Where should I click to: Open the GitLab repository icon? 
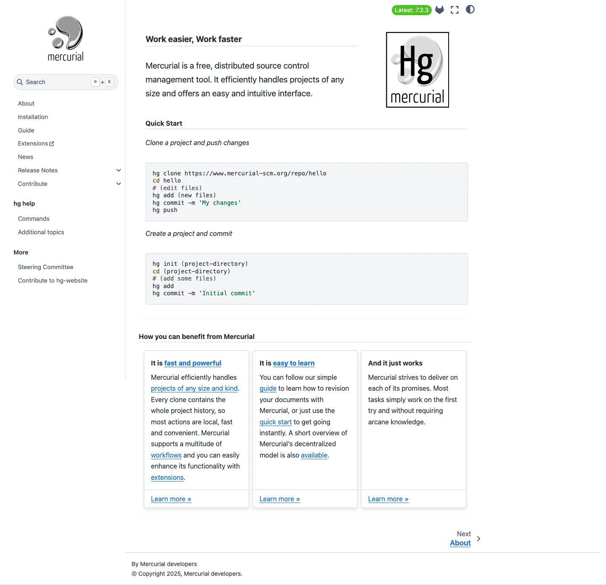439,10
